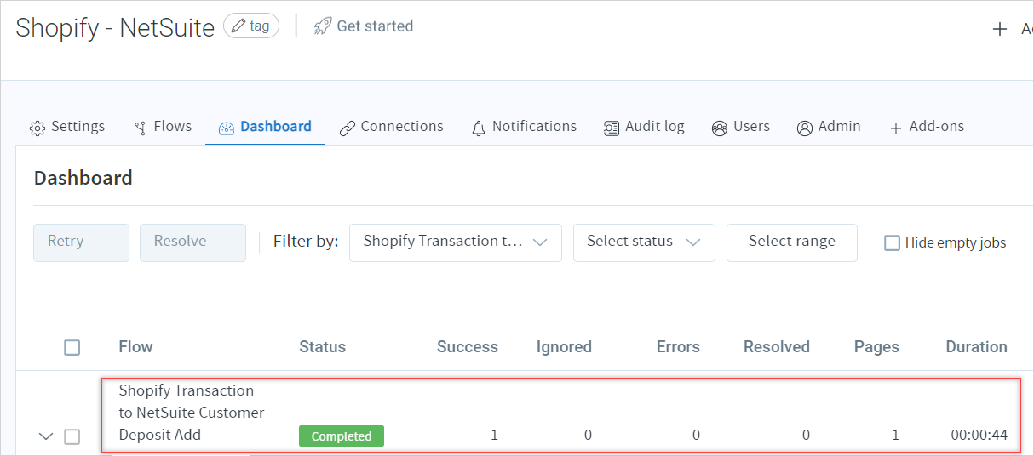Image resolution: width=1034 pixels, height=456 pixels.
Task: Click the Connections link icon
Action: pyautogui.click(x=347, y=128)
